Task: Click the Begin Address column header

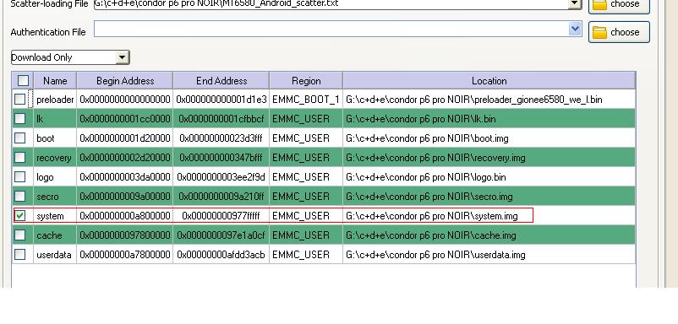Action: [125, 81]
